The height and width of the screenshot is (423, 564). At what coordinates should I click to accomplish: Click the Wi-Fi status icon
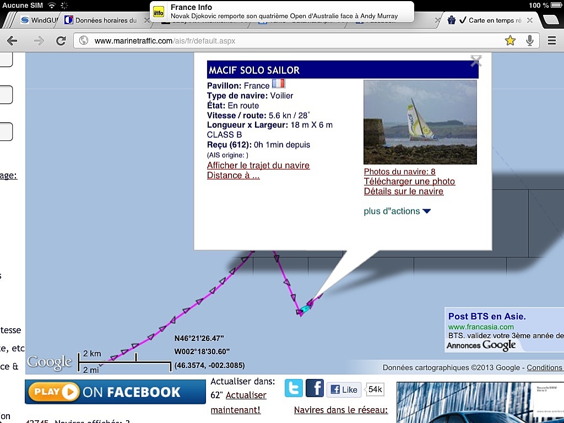pyautogui.click(x=52, y=5)
